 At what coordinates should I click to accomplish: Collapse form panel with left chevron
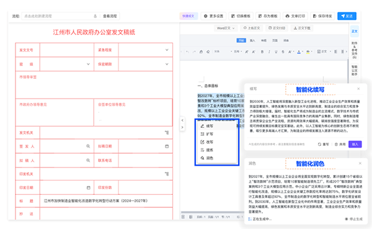point(182,120)
